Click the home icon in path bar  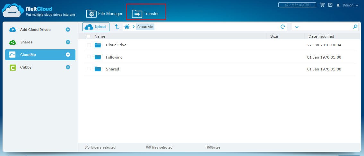[127, 27]
